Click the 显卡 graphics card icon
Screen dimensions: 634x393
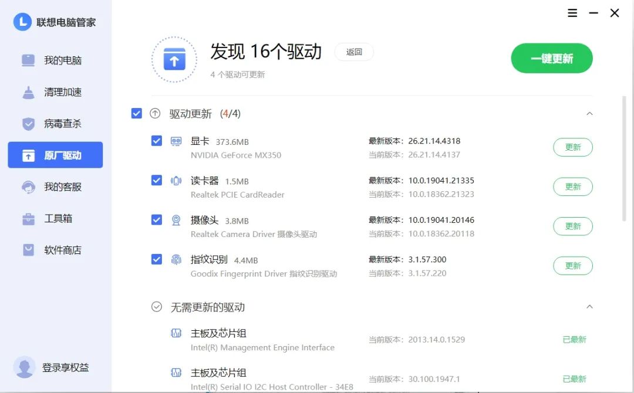point(176,141)
